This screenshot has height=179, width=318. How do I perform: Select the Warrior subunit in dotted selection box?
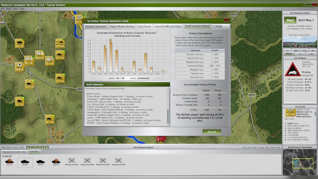(25, 163)
